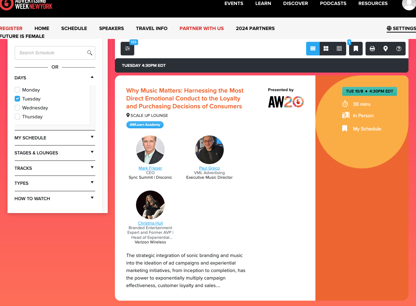The image size is (416, 306).
Task: Show bookmarked sessions in the toolbar
Action: coord(356,49)
